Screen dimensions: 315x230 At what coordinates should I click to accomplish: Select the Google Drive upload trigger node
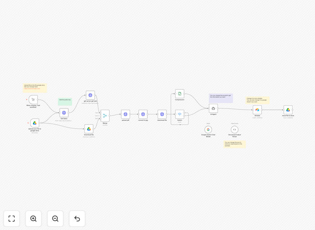coord(35,123)
